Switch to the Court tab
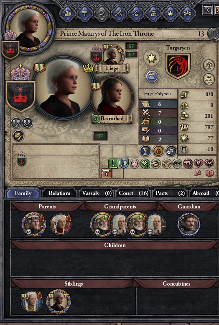219x325 pixels. (x=134, y=193)
